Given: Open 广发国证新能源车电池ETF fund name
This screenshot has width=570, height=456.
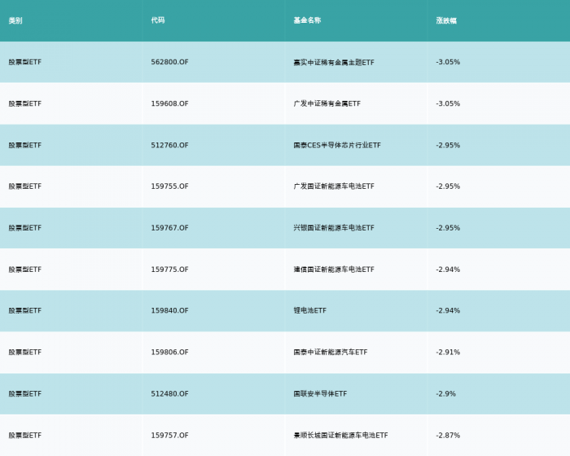Looking at the screenshot, I should (334, 186).
